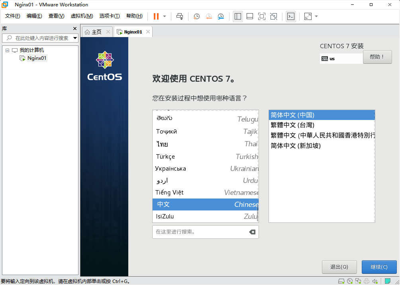The image size is (400, 285).
Task: Close the Nginx01 tab
Action: tap(148, 32)
